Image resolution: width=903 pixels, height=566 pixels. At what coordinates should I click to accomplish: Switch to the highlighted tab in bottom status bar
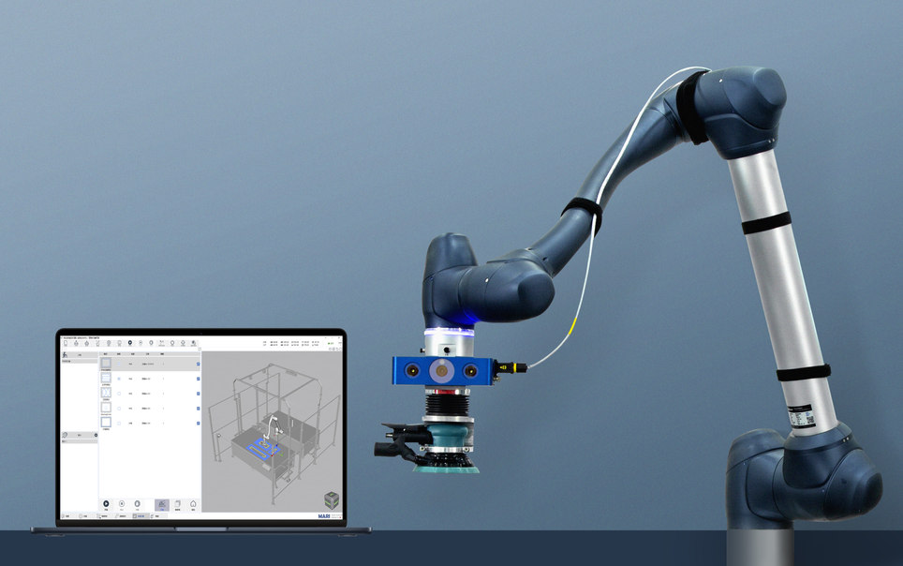(x=141, y=516)
